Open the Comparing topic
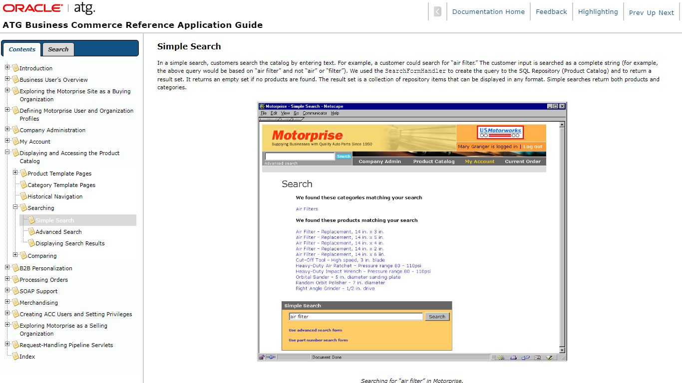The height and width of the screenshot is (383, 682). pyautogui.click(x=42, y=256)
